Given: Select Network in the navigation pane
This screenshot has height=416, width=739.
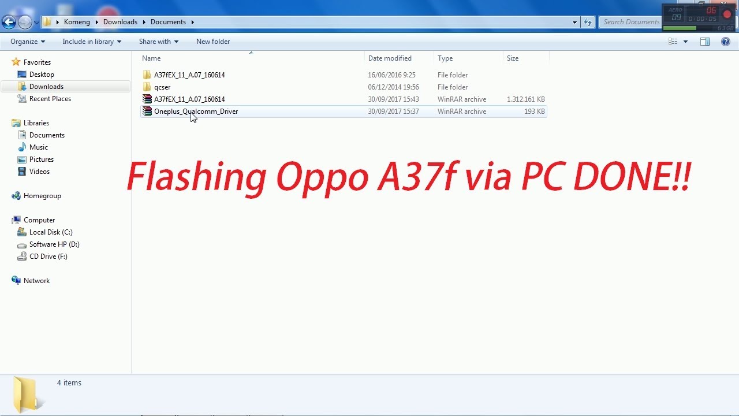Looking at the screenshot, I should (36, 281).
